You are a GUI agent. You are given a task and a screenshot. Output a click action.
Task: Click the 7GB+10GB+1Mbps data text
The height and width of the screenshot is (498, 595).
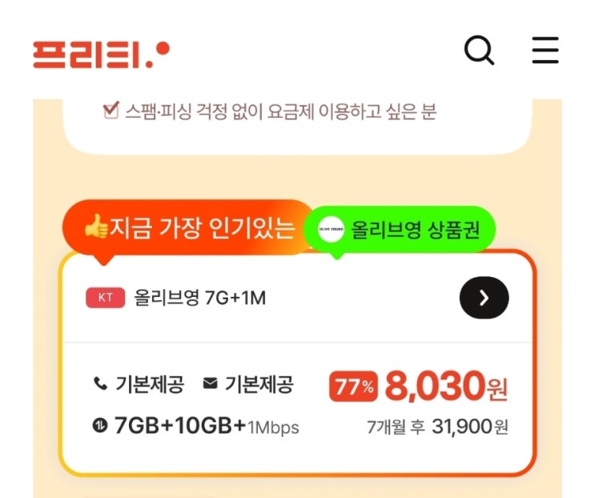pyautogui.click(x=207, y=426)
